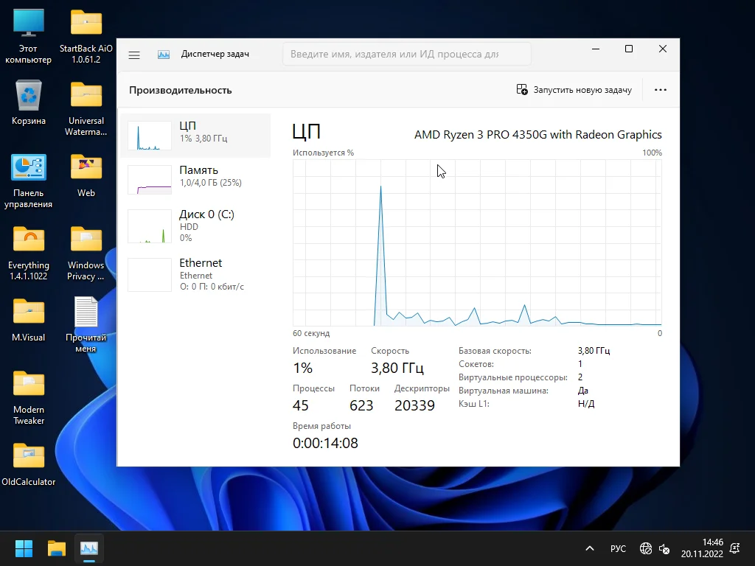This screenshot has height=566, width=755.
Task: Click 'Запустить новую задачу' button
Action: coord(574,90)
